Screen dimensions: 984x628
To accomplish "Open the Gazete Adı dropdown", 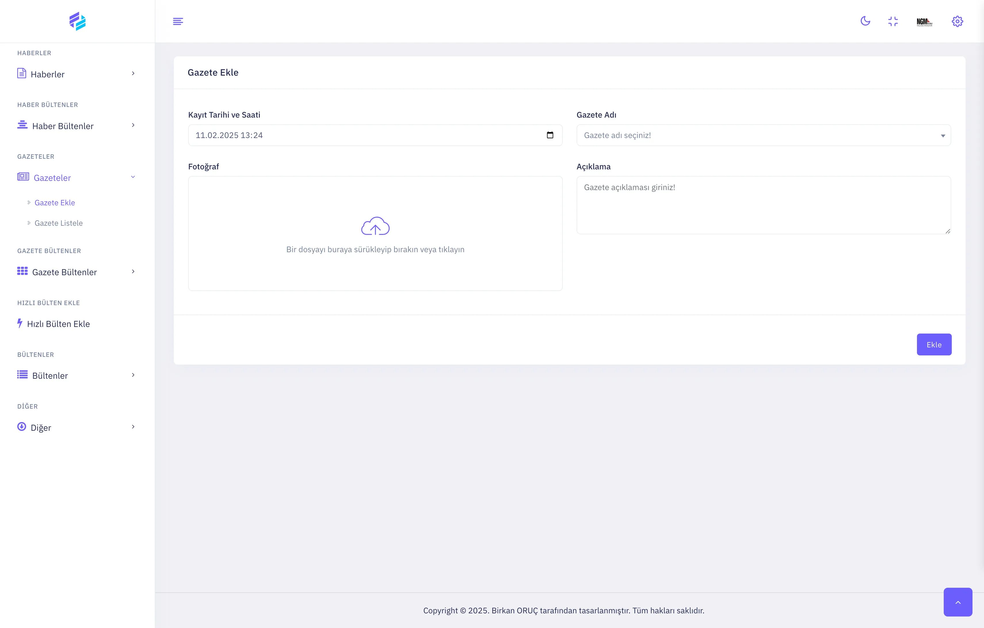I will click(763, 135).
